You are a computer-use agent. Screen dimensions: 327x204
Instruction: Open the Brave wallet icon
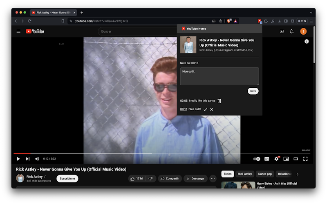(x=293, y=21)
